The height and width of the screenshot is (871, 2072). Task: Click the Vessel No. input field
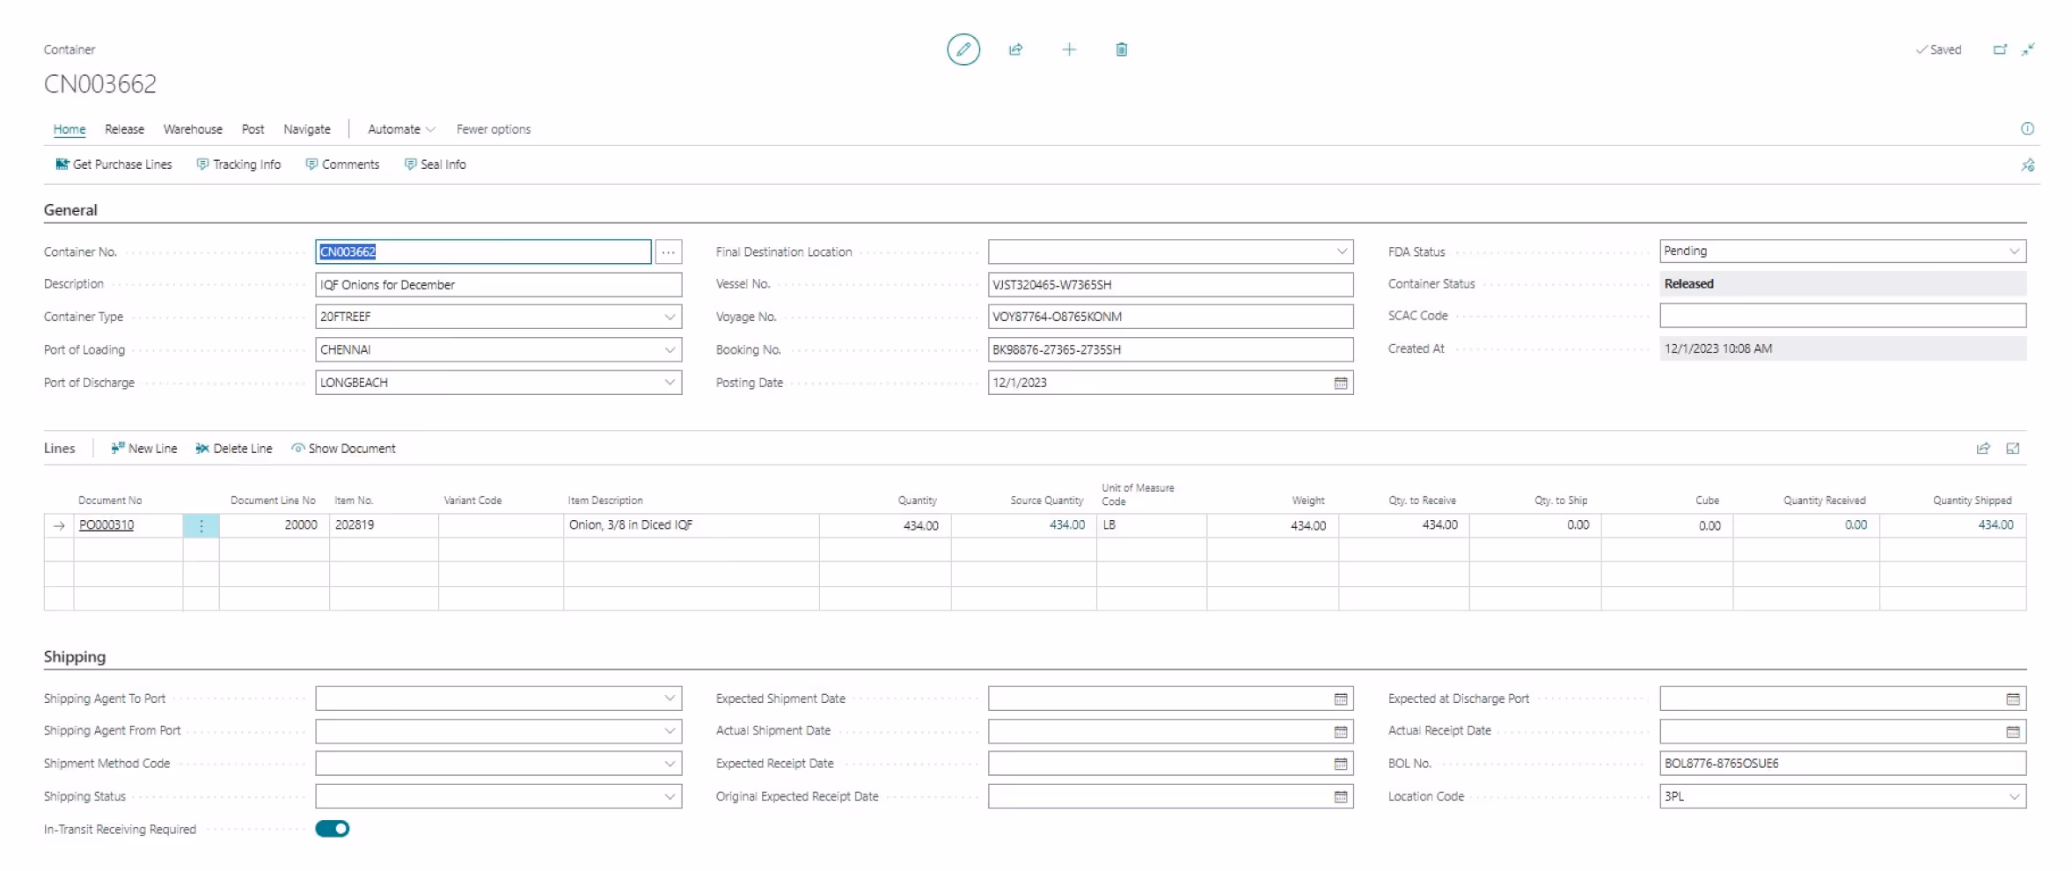[x=1170, y=285]
